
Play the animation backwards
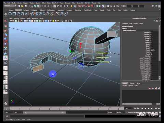tap(145, 109)
